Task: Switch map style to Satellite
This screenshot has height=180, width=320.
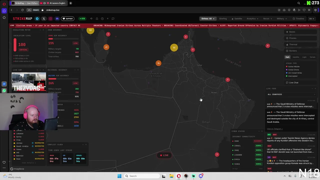Action: [296, 57]
